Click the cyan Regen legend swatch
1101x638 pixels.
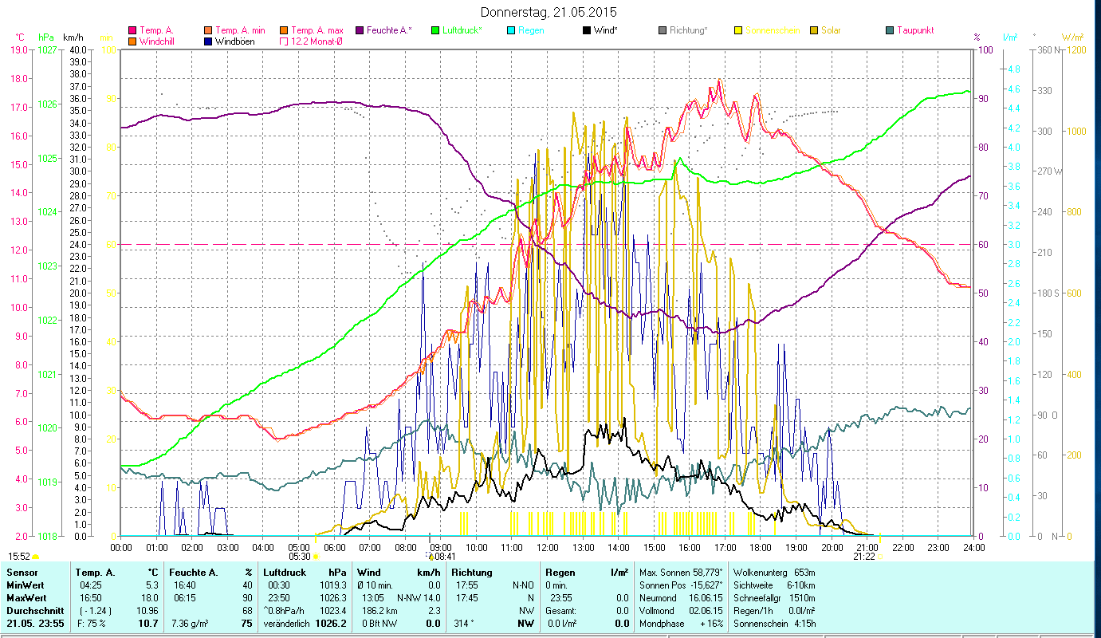[511, 30]
